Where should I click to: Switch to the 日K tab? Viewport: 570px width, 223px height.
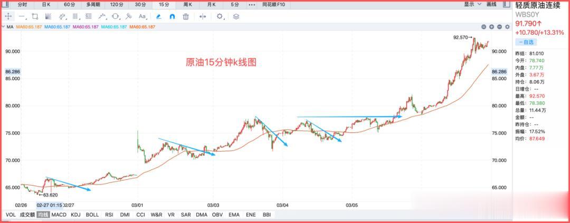click(x=46, y=5)
